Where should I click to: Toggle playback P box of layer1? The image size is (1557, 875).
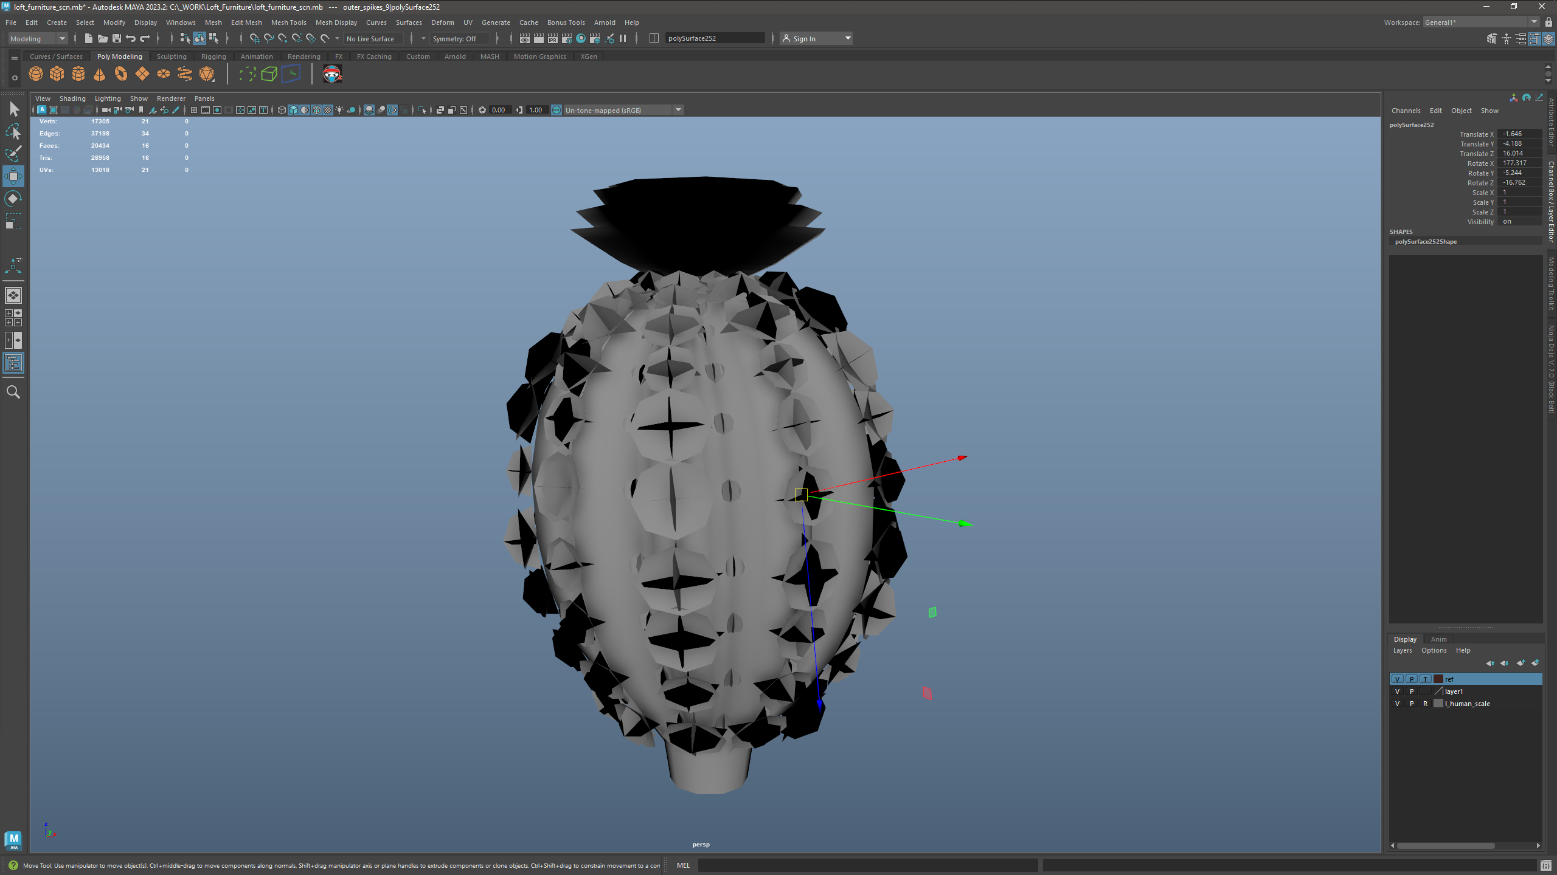tap(1412, 691)
